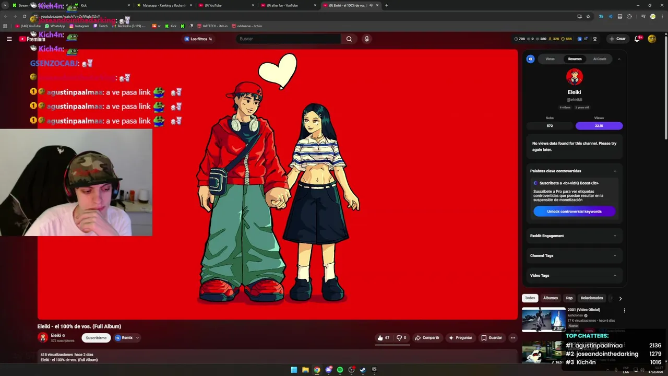Open the Instagram bookmark
Image resolution: width=668 pixels, height=376 pixels.
(x=79, y=26)
